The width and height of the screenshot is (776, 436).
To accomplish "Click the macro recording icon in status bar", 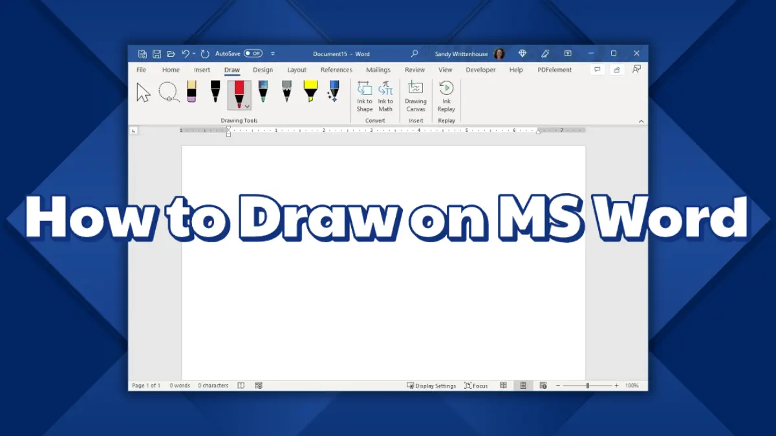I will (x=259, y=386).
